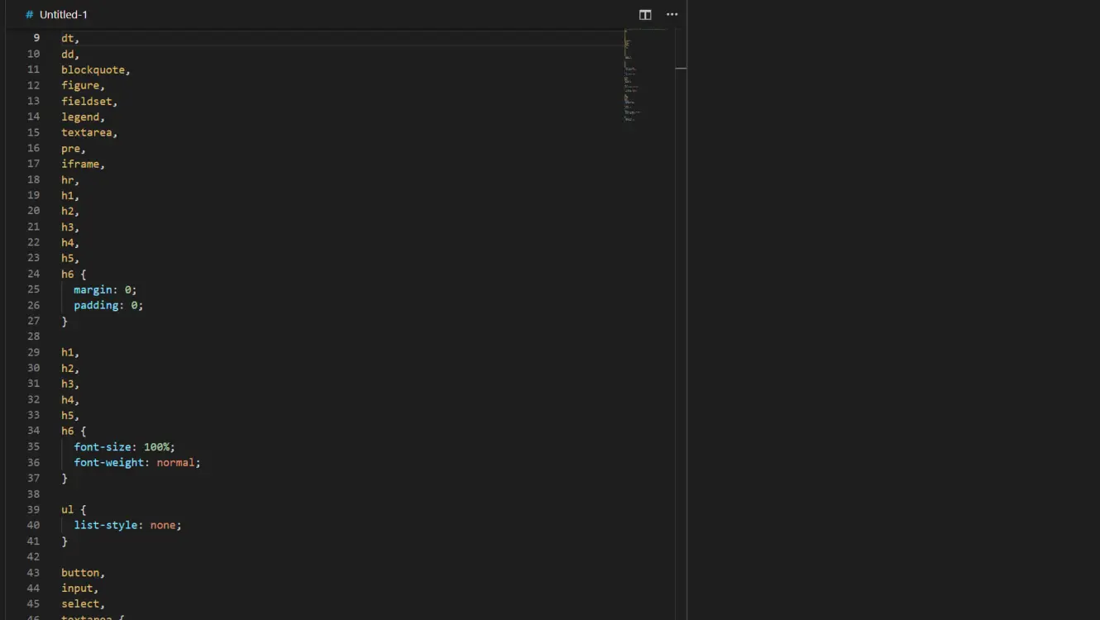Viewport: 1100px width, 620px height.
Task: Place cursor on the 'pre,' selector
Action: (x=74, y=148)
